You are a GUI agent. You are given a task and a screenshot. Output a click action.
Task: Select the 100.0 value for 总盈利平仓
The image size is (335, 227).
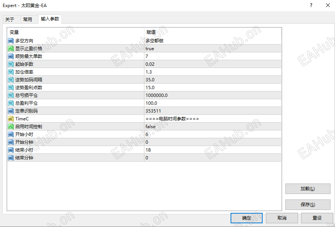point(213,103)
